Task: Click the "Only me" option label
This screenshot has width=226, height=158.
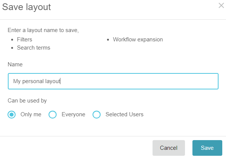Action: point(31,114)
